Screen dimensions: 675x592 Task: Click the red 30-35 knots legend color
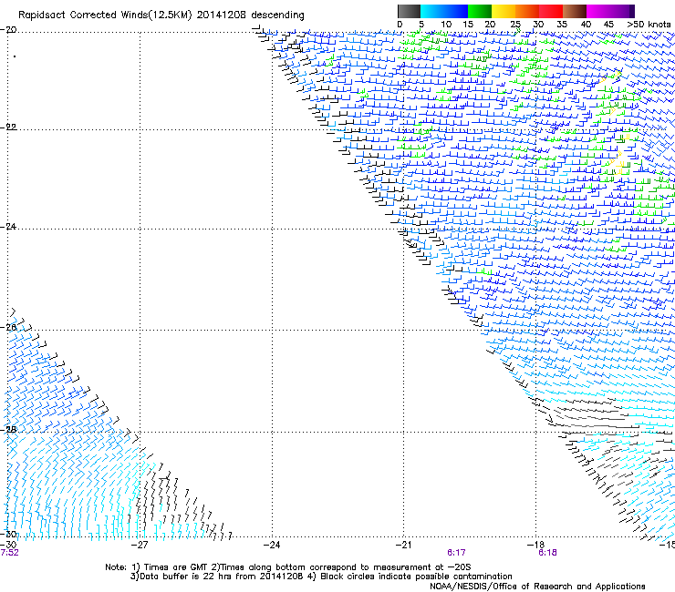click(x=551, y=11)
